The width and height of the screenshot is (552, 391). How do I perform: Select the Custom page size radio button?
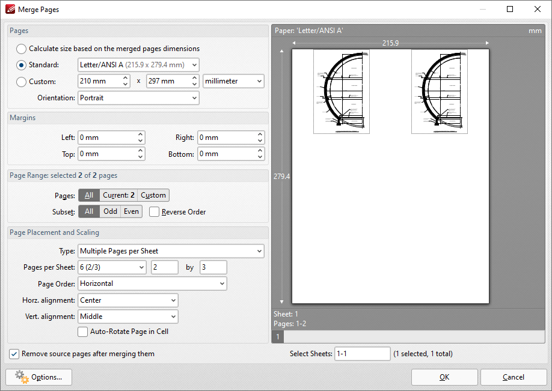[21, 82]
